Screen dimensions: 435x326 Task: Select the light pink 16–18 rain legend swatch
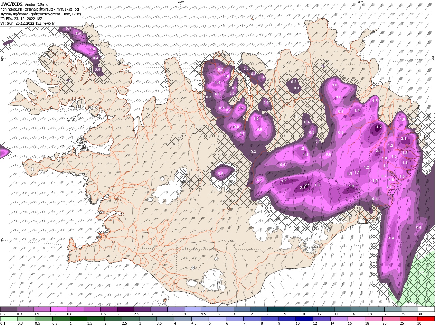tap(357, 319)
